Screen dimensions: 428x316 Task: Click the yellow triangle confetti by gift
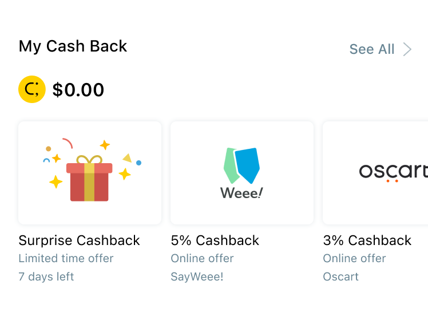pos(127,157)
